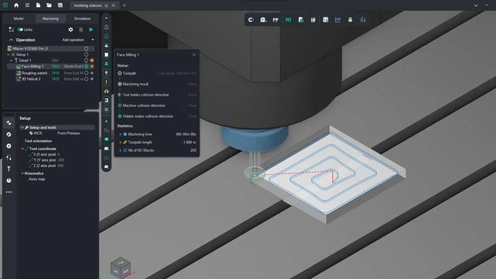
Task: Toggle the status circle for Face Milling 1
Action: coord(86,66)
